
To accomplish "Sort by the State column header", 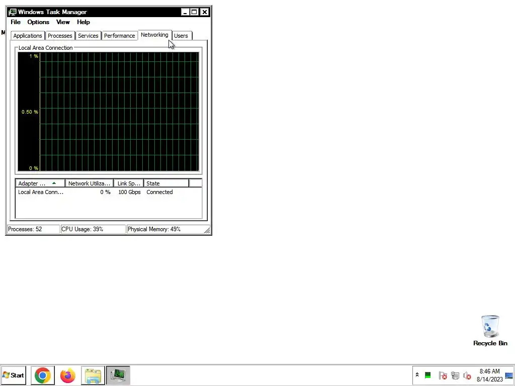I will click(166, 183).
